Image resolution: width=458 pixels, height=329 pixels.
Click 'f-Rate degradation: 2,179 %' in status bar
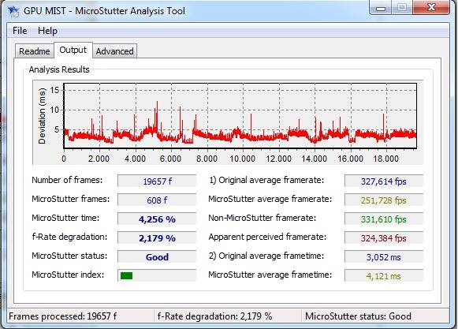[214, 316]
